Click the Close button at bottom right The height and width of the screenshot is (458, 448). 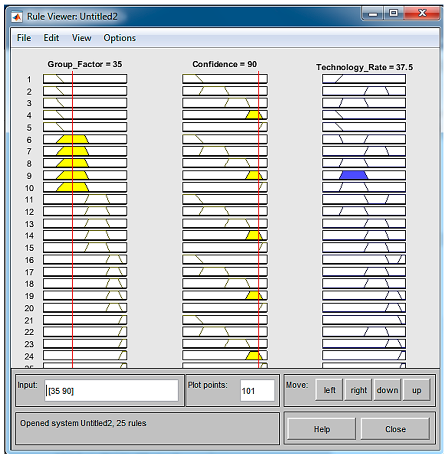(x=395, y=429)
